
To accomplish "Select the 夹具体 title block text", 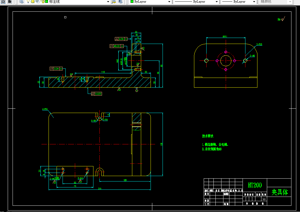I will point(280,192).
